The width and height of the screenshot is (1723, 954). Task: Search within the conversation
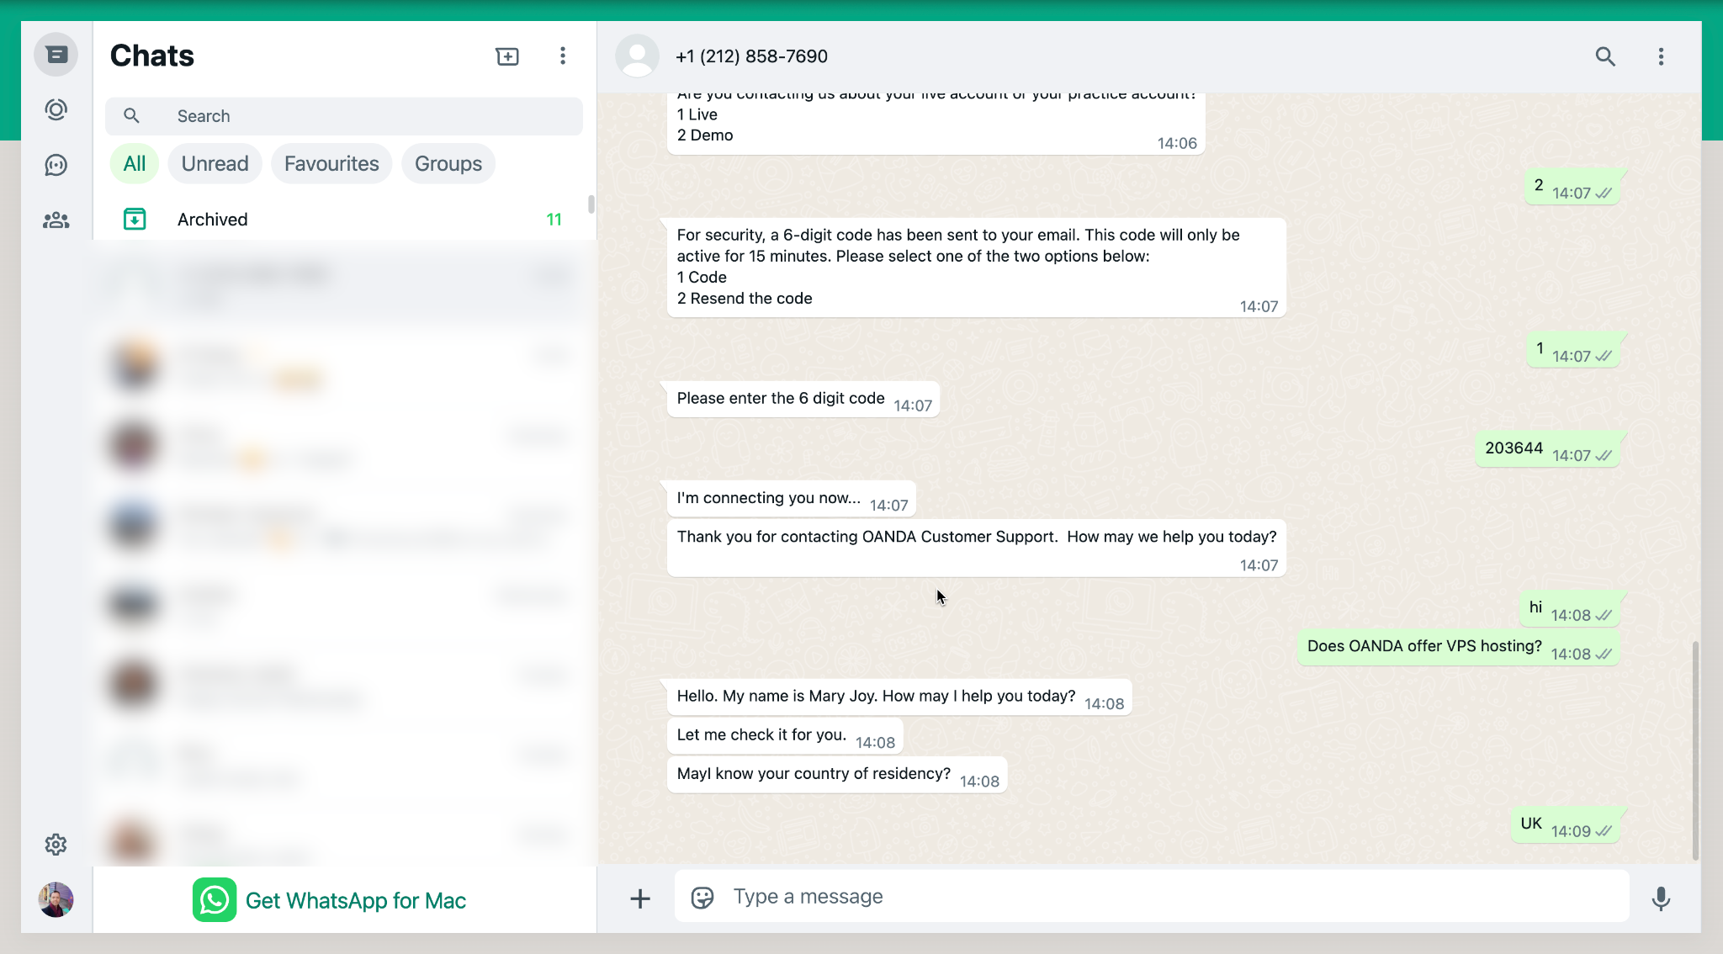(1606, 56)
